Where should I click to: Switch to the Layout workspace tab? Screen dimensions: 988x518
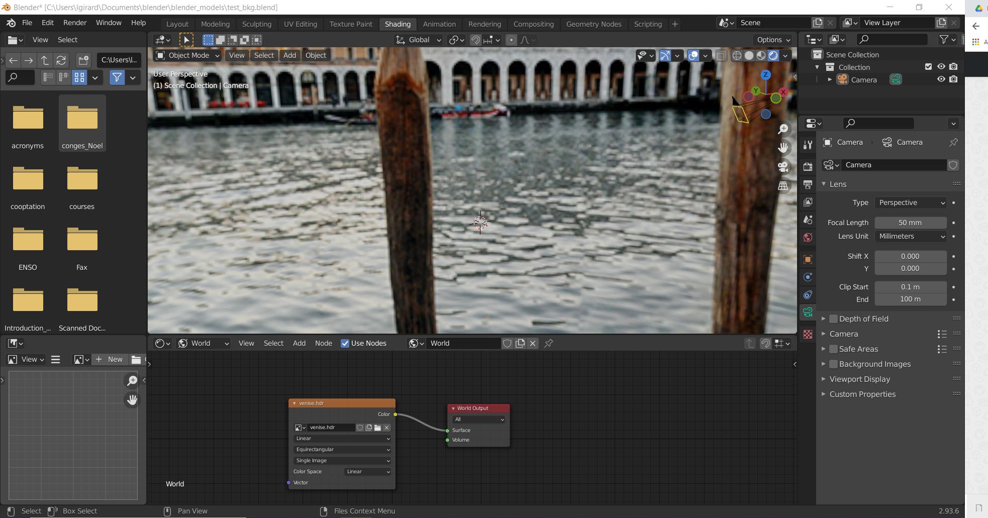click(x=177, y=24)
